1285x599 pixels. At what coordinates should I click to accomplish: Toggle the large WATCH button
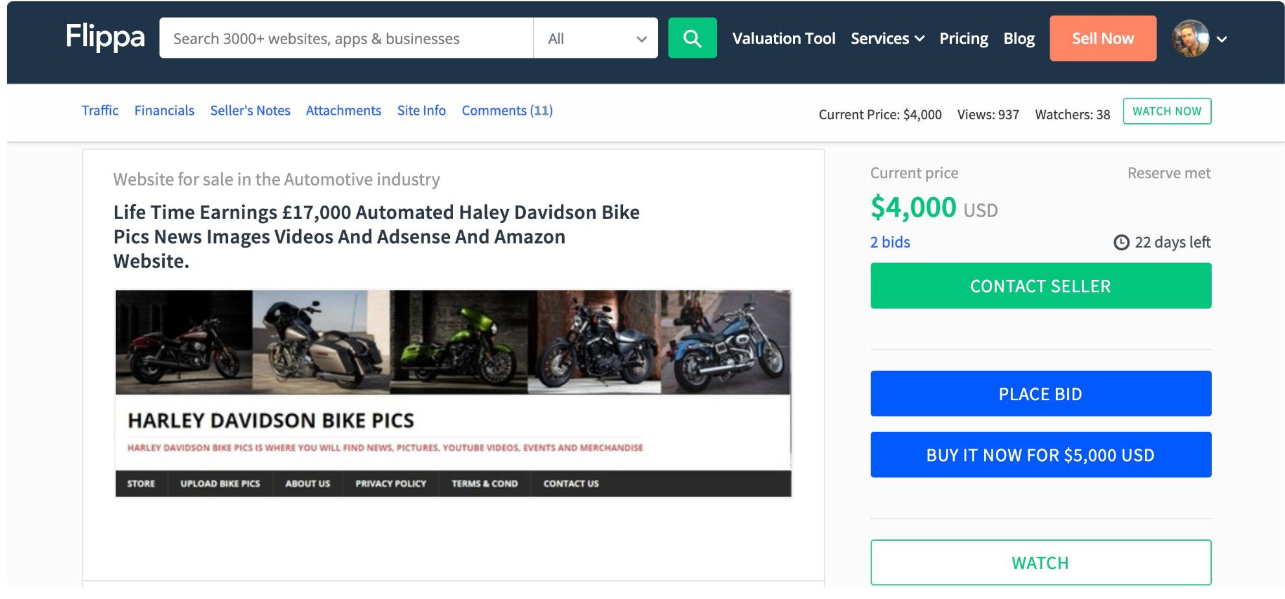tap(1041, 563)
